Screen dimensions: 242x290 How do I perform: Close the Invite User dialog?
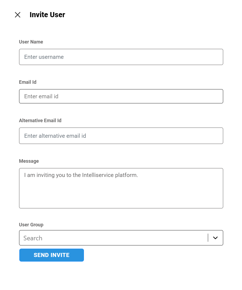(x=17, y=15)
